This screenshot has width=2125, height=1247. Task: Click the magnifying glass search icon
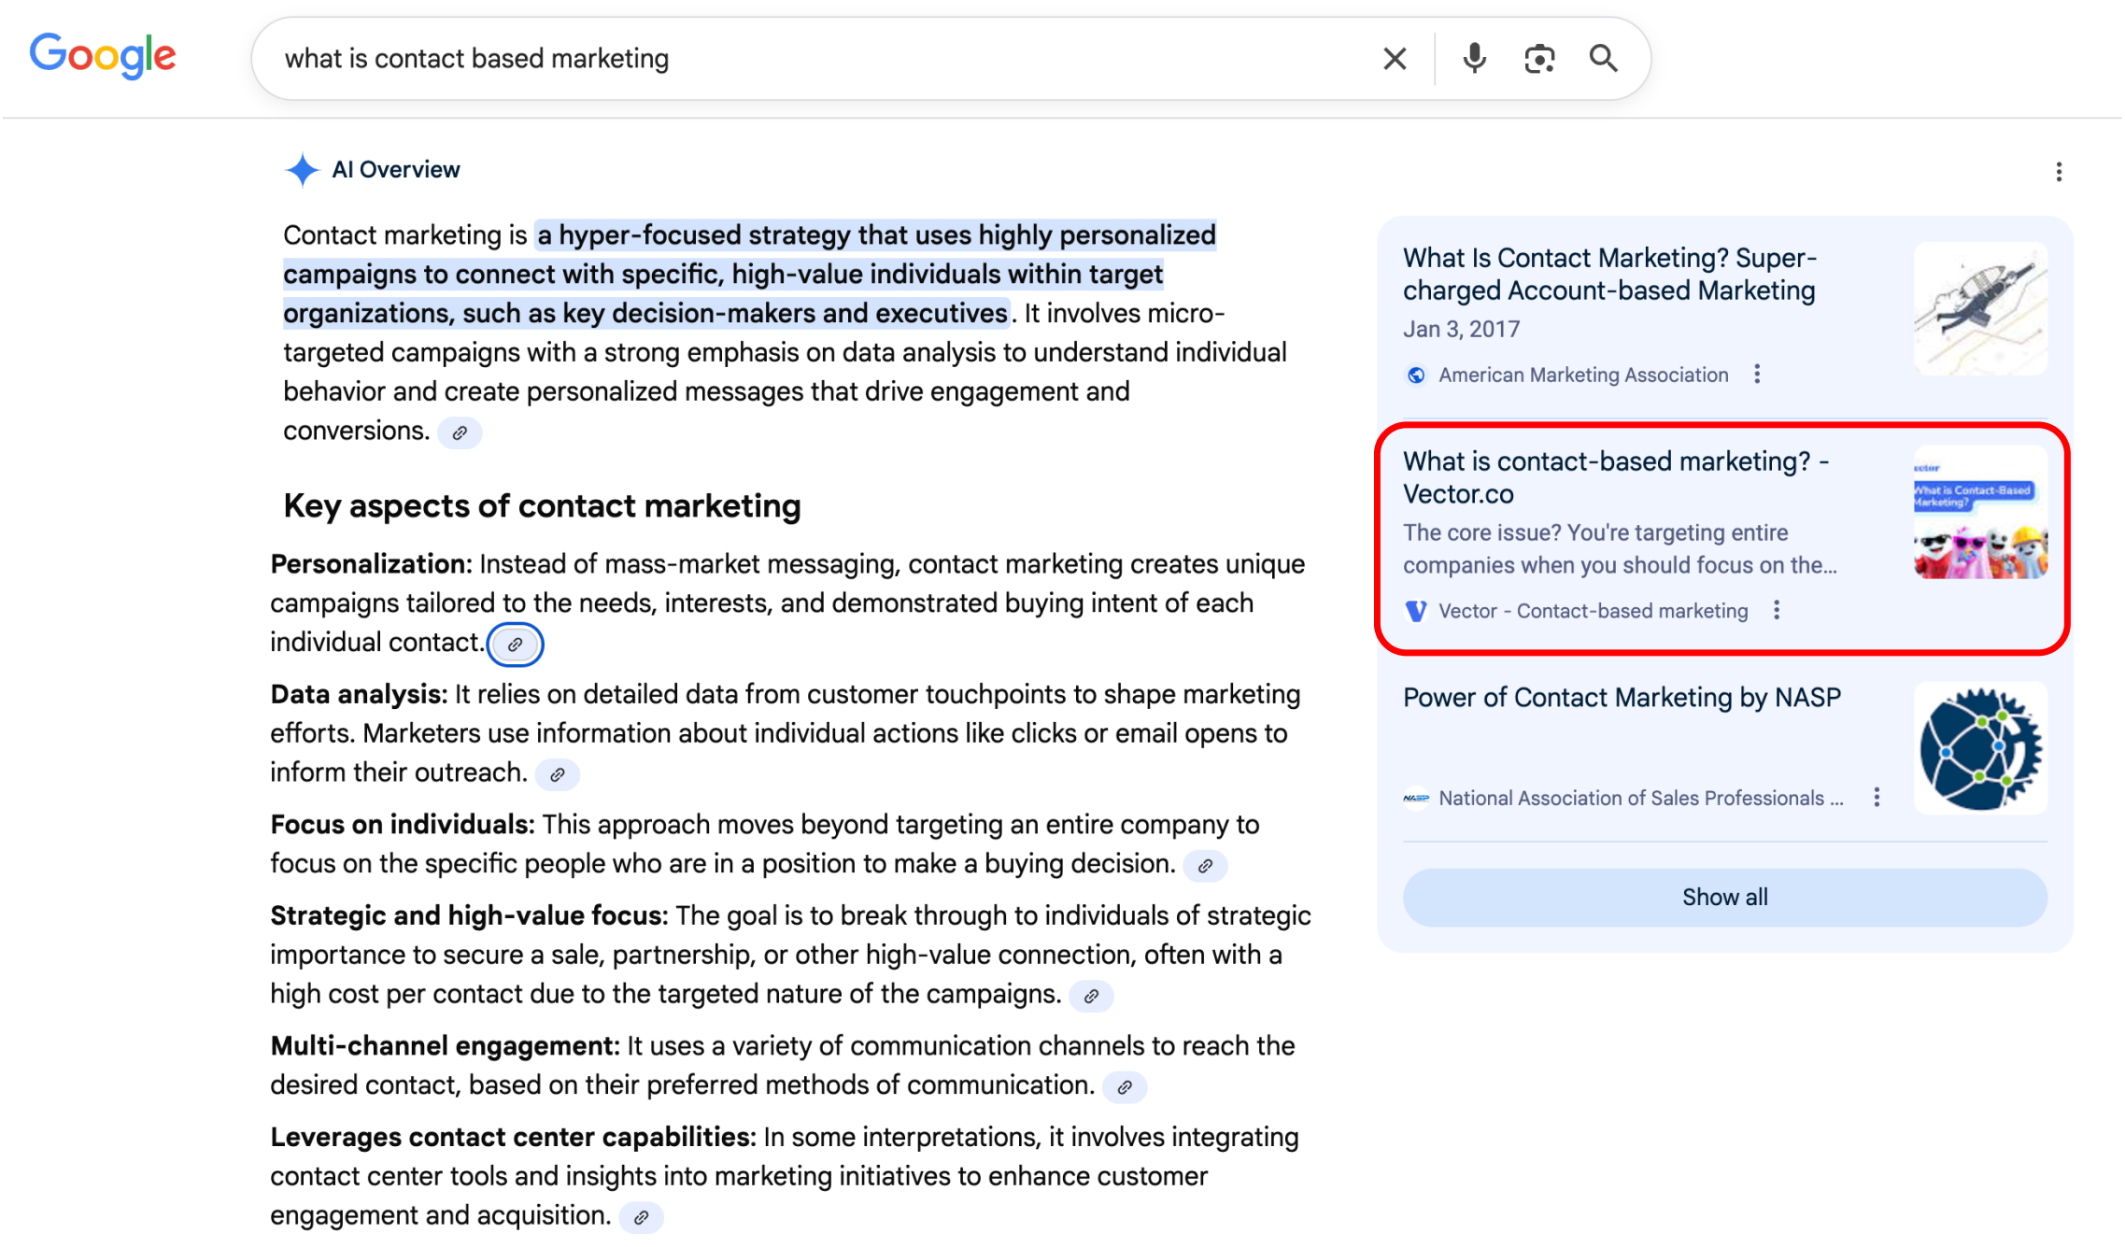[1604, 59]
